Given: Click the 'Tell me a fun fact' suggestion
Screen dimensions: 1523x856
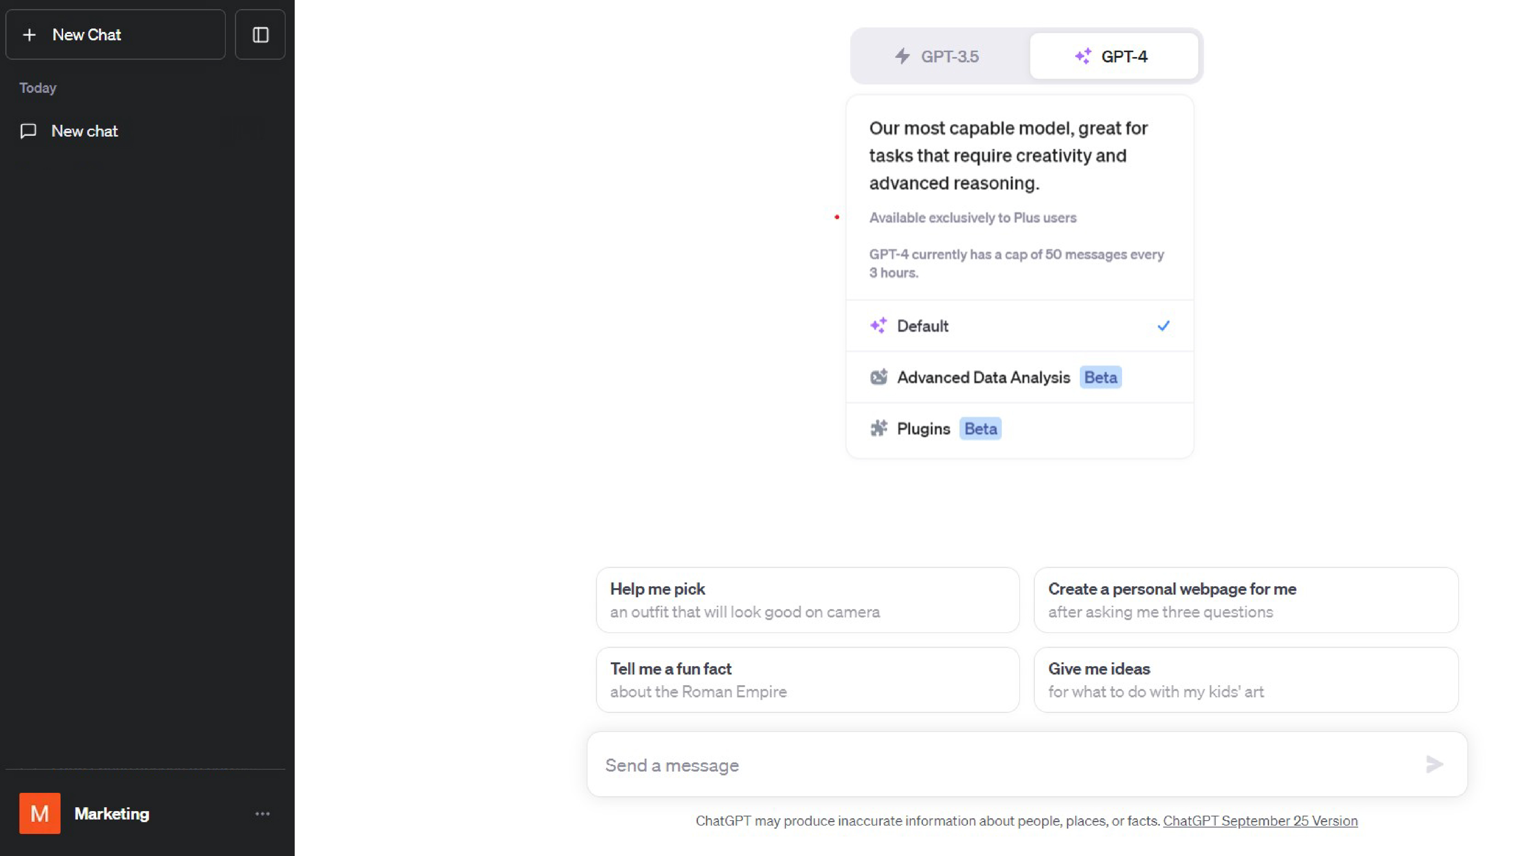Looking at the screenshot, I should 807,679.
